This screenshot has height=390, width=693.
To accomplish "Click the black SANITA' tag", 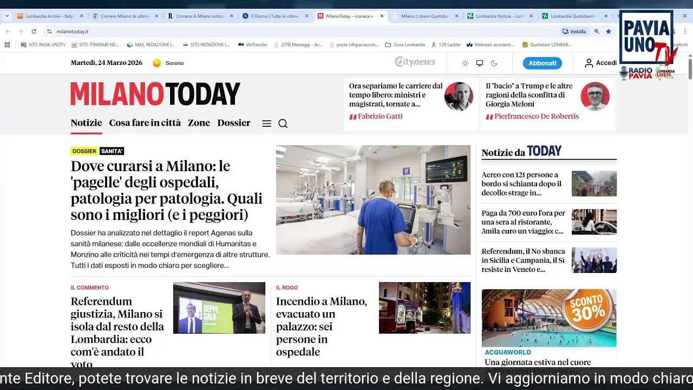I will coord(112,151).
